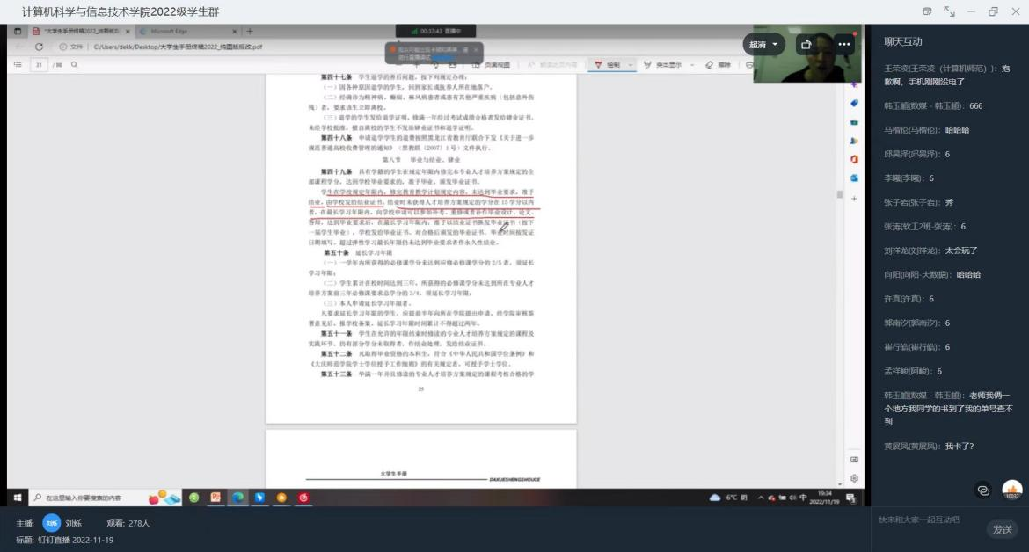This screenshot has height=552, width=1029.
Task: Click the PDF vertical scrollbar thumb
Action: click(x=840, y=195)
